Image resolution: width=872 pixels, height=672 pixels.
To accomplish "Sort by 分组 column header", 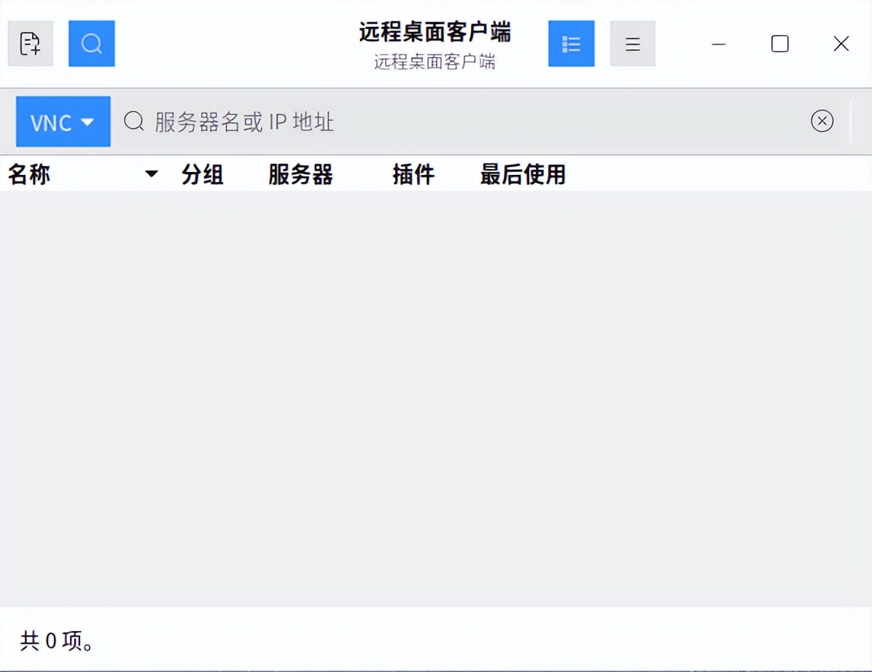I will [x=203, y=174].
